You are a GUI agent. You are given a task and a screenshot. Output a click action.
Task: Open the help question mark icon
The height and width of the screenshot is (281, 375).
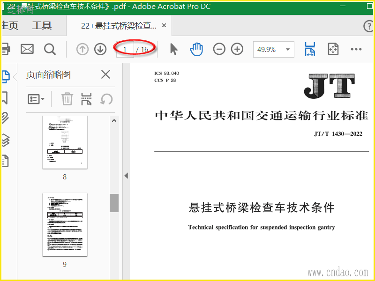point(369,26)
